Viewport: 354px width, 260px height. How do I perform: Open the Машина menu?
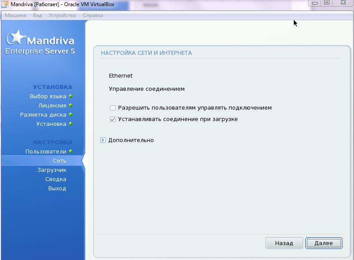click(15, 15)
